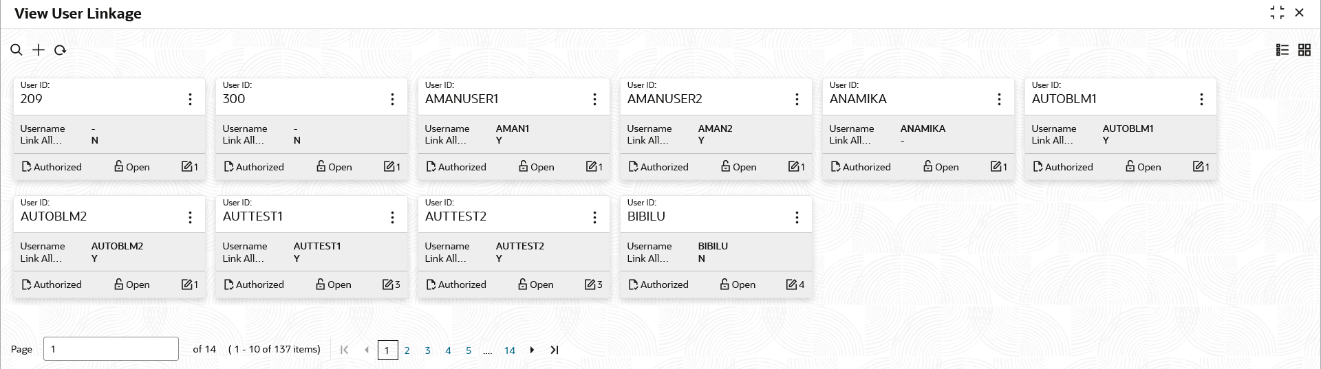
Task: Click the edit count icon on AUTTEST1
Action: coord(387,284)
